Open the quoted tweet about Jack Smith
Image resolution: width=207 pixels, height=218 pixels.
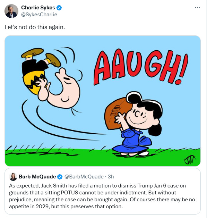coord(103,191)
